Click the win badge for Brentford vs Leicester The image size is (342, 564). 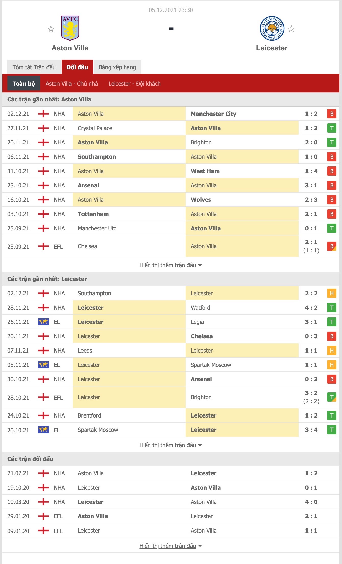[x=332, y=415]
